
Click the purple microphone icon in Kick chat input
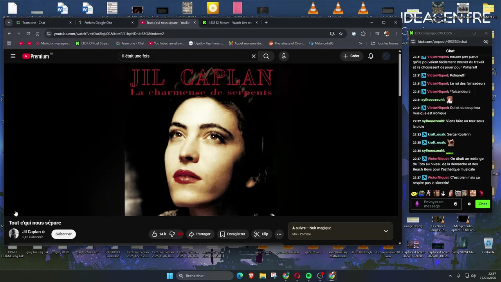tap(417, 204)
